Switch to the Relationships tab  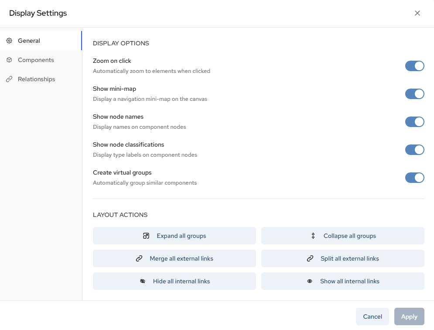pos(36,79)
